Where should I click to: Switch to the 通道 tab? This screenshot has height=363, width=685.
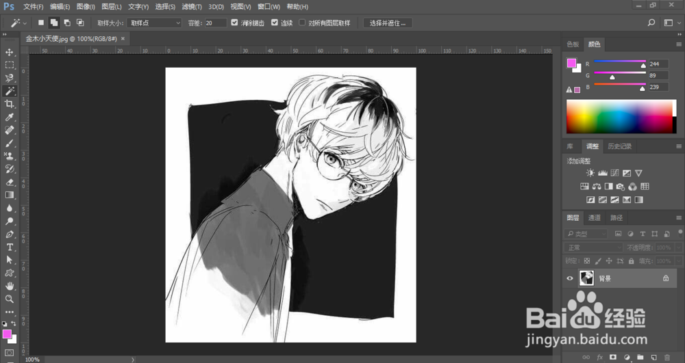click(x=594, y=217)
